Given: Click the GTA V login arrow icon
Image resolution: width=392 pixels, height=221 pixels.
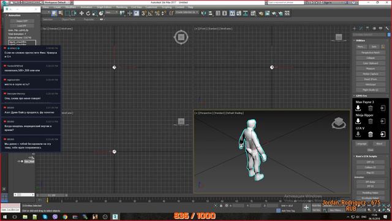Looking at the screenshot, I should [383, 134].
